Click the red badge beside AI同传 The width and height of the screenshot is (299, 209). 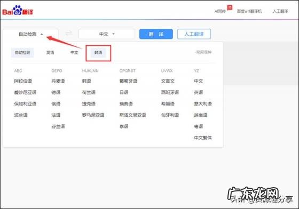pos(230,7)
